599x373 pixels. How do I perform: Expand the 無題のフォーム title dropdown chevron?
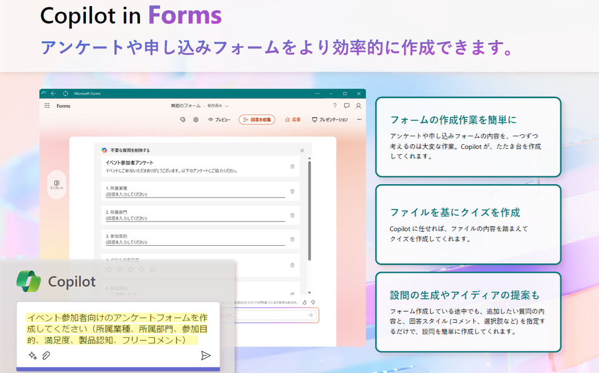(x=227, y=106)
